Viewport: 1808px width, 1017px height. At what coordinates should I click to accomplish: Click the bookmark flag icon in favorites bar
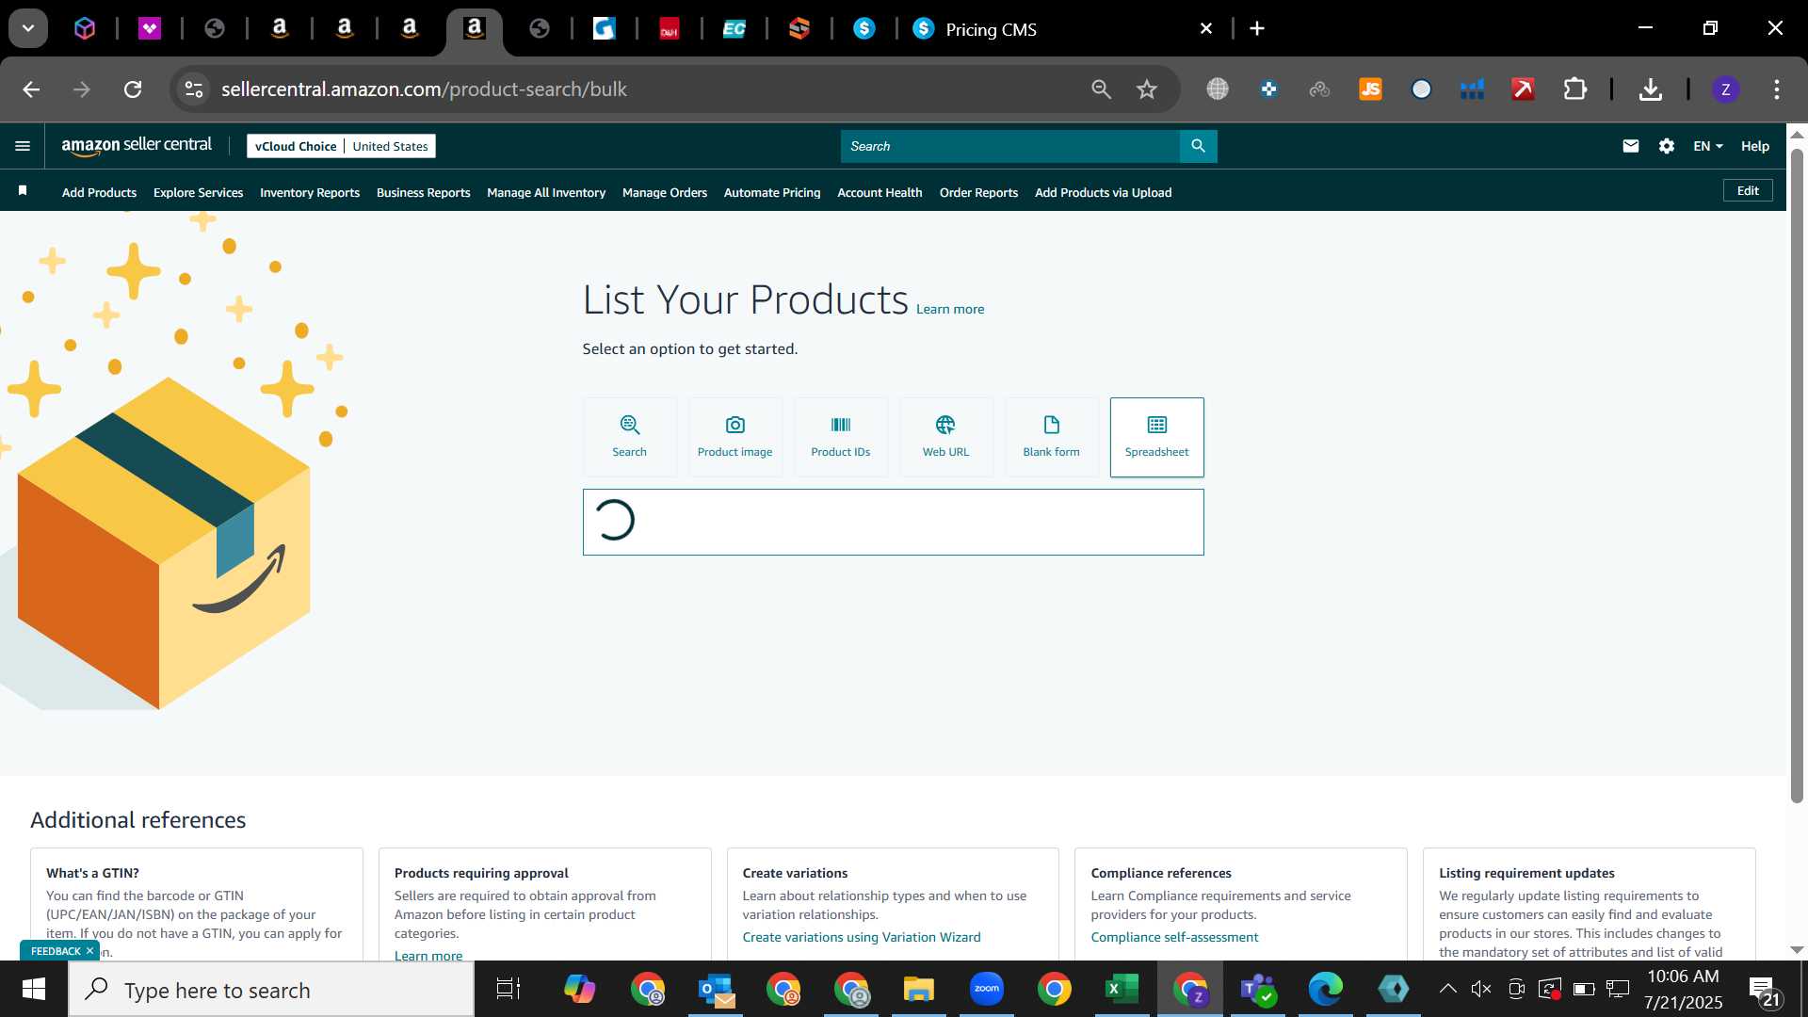click(23, 191)
